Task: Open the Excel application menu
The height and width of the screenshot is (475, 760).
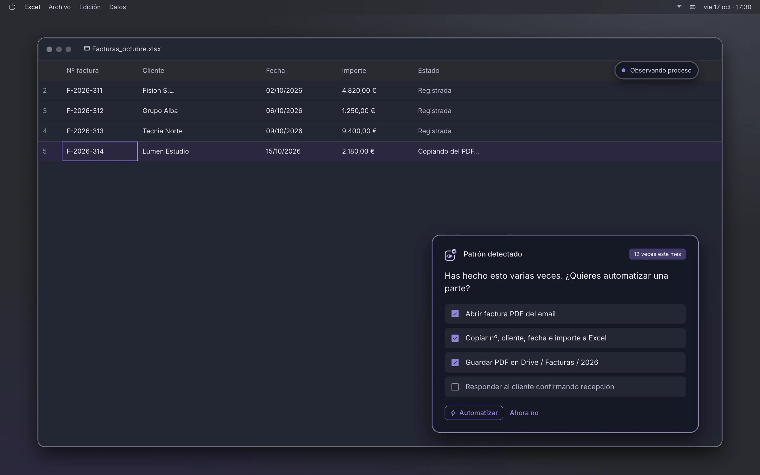Action: pos(32,7)
